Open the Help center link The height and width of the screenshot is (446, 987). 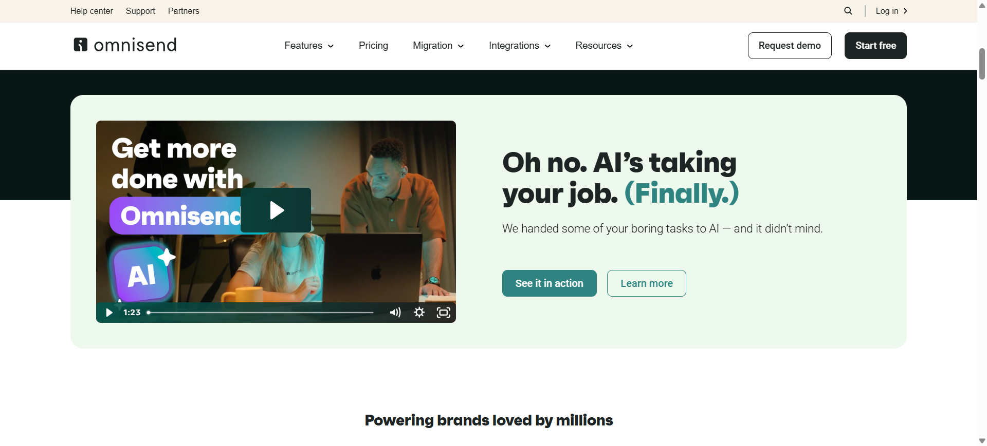click(x=92, y=11)
